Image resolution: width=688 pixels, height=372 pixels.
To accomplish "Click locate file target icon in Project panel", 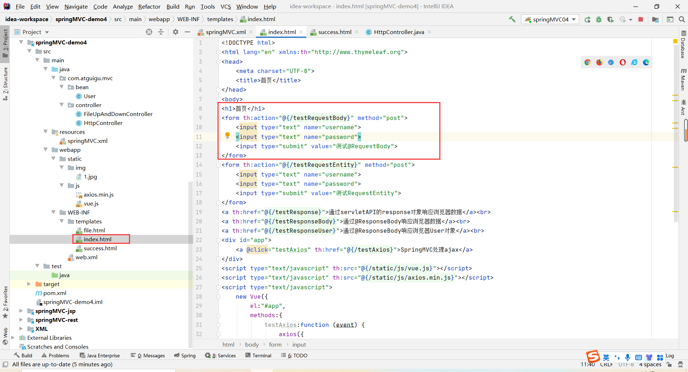I will (x=149, y=32).
